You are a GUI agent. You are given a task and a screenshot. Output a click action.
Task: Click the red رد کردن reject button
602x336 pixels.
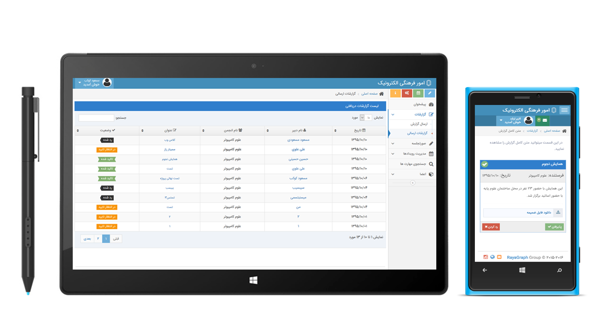coord(491,227)
